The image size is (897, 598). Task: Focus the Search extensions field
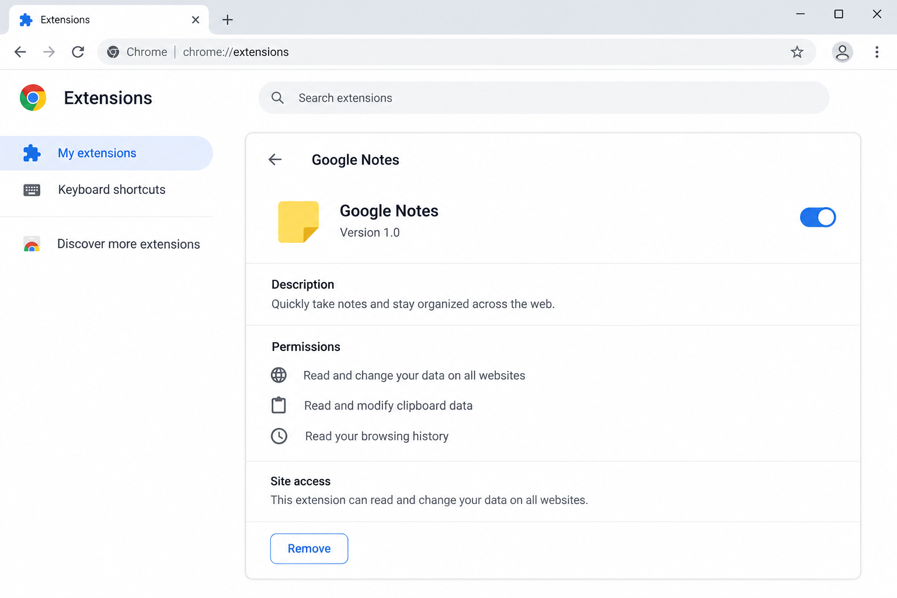tap(544, 98)
